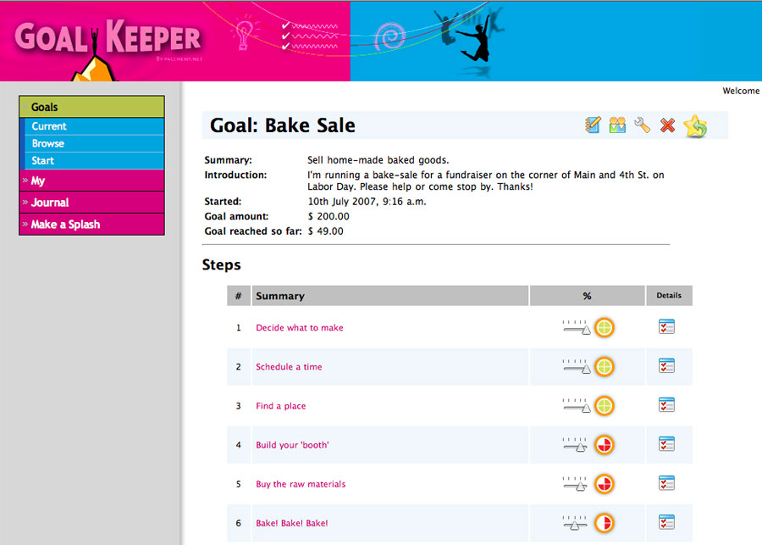Select Current under Goals
The image size is (762, 545).
49,126
